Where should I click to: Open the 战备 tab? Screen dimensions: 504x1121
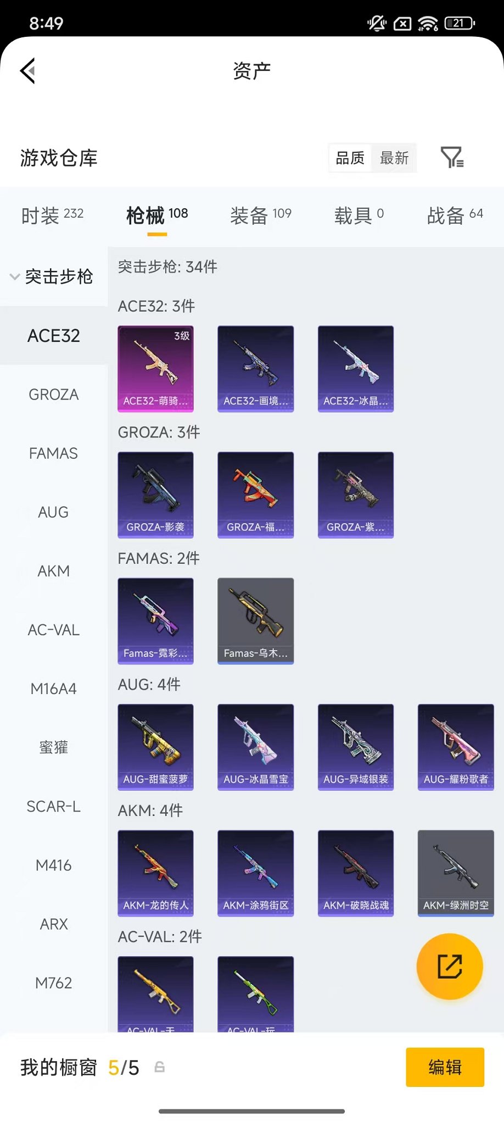(455, 215)
